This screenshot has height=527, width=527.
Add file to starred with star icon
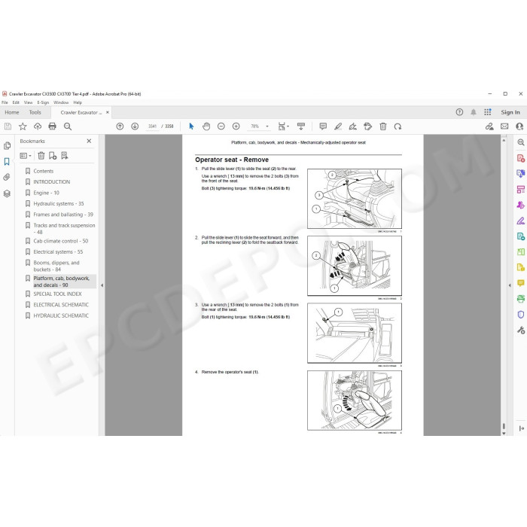(x=23, y=126)
